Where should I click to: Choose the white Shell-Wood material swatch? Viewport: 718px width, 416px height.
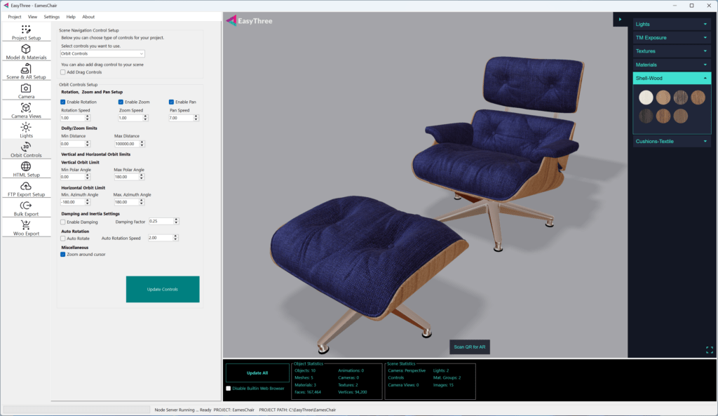tap(646, 98)
